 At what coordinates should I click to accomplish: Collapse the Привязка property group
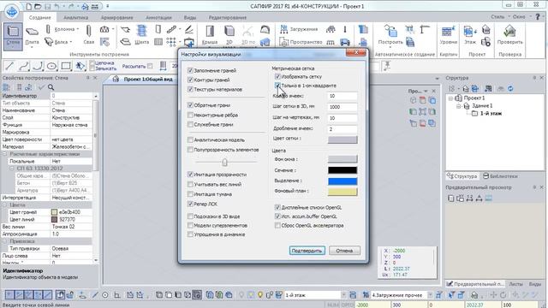tap(5, 241)
